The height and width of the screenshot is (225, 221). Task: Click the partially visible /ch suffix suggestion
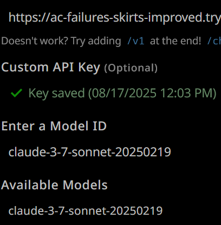pyautogui.click(x=214, y=41)
